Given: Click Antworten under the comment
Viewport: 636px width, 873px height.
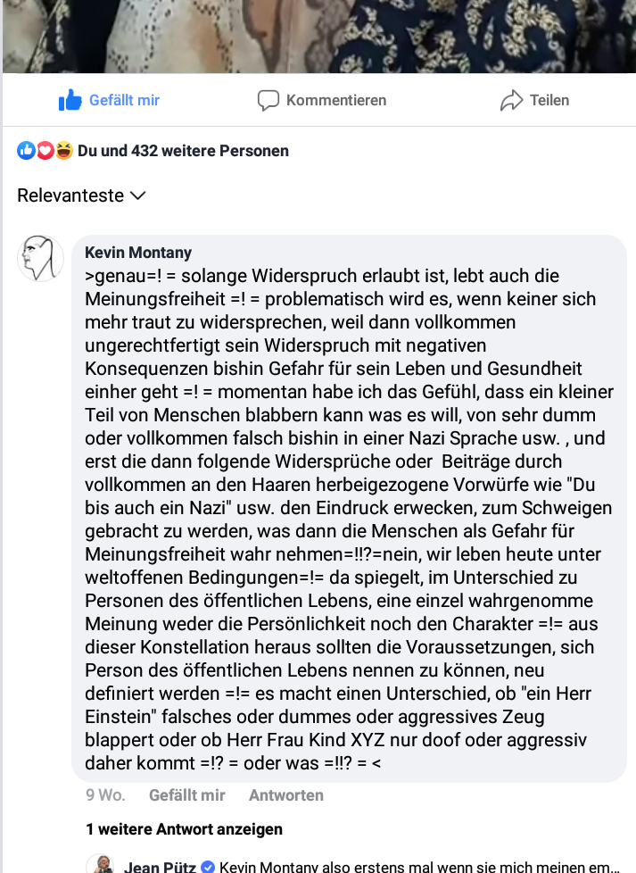Looking at the screenshot, I should point(286,795).
